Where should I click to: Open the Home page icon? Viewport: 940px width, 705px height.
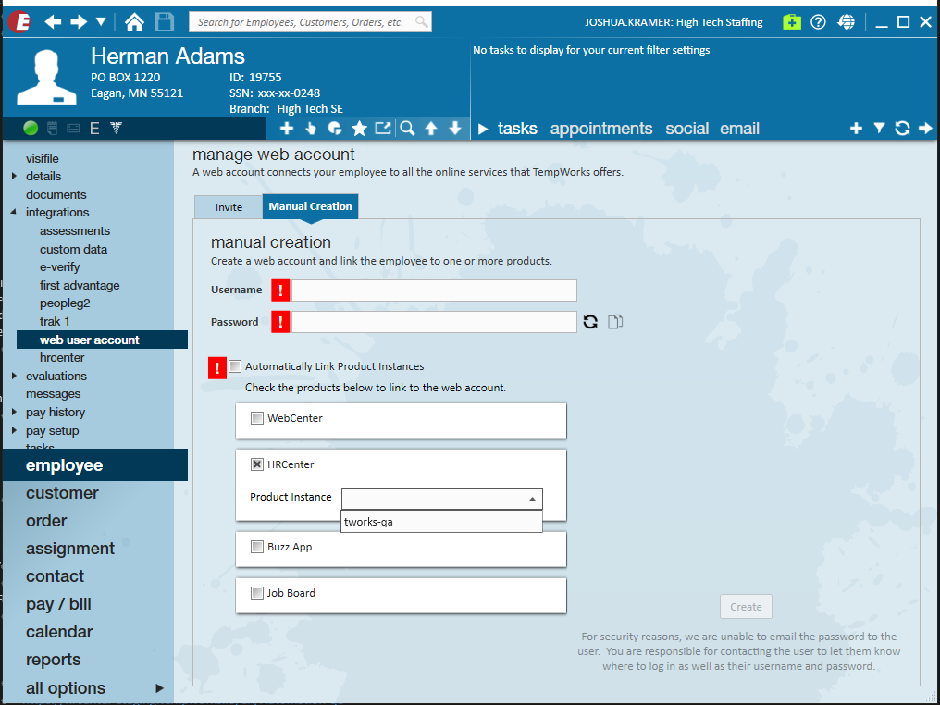134,22
